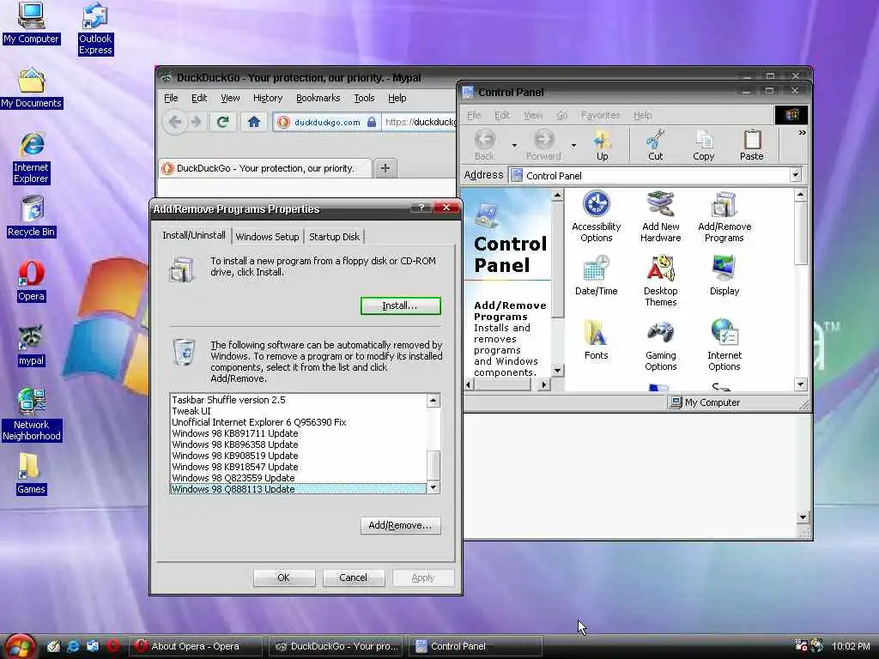The image size is (879, 659).
Task: Click OK in Add/Remove Programs dialog
Action: pyautogui.click(x=283, y=577)
